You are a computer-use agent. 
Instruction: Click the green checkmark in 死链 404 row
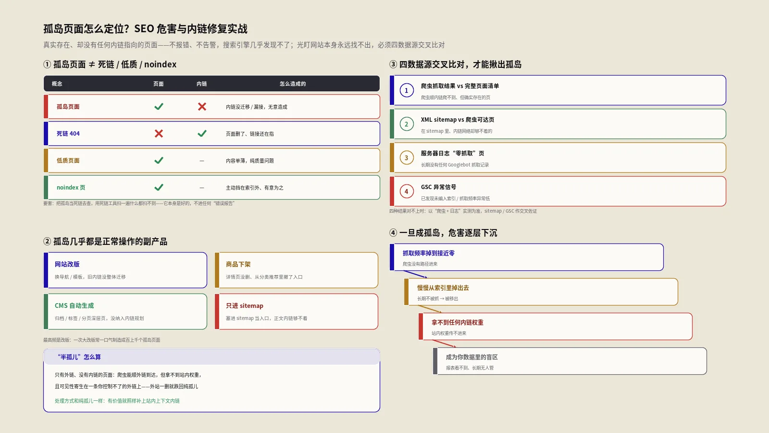point(202,134)
